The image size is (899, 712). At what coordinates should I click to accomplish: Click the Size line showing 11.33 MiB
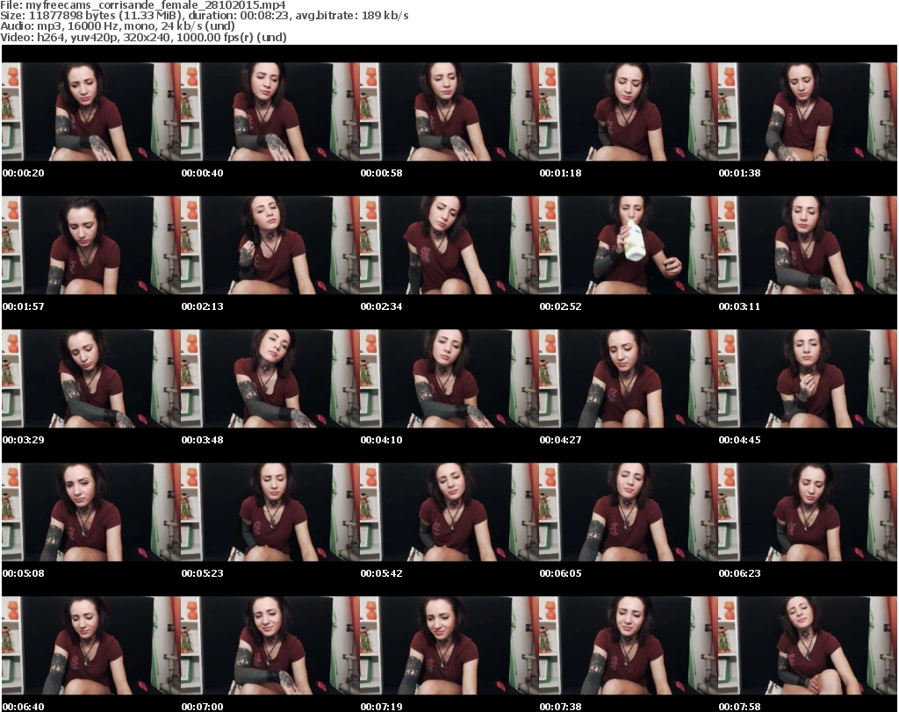tap(205, 16)
